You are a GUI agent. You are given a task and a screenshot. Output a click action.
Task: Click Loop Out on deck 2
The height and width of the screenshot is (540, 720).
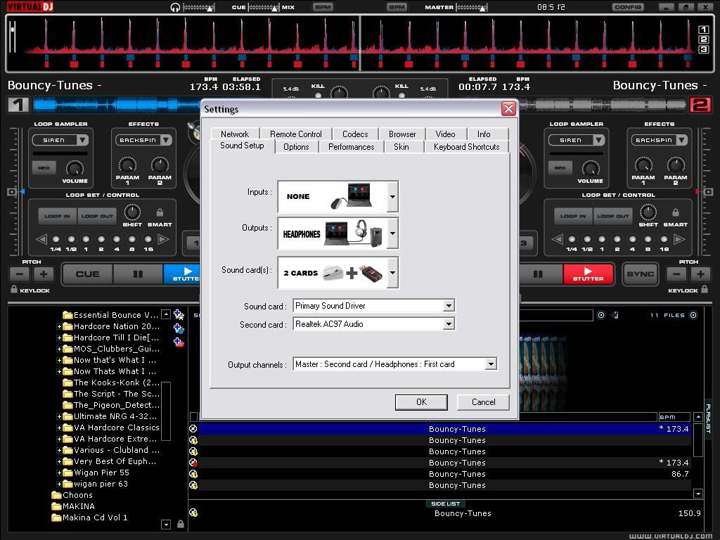coord(613,216)
